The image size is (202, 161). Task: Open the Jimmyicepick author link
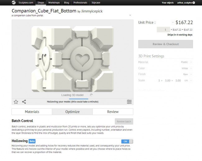[x=92, y=11]
